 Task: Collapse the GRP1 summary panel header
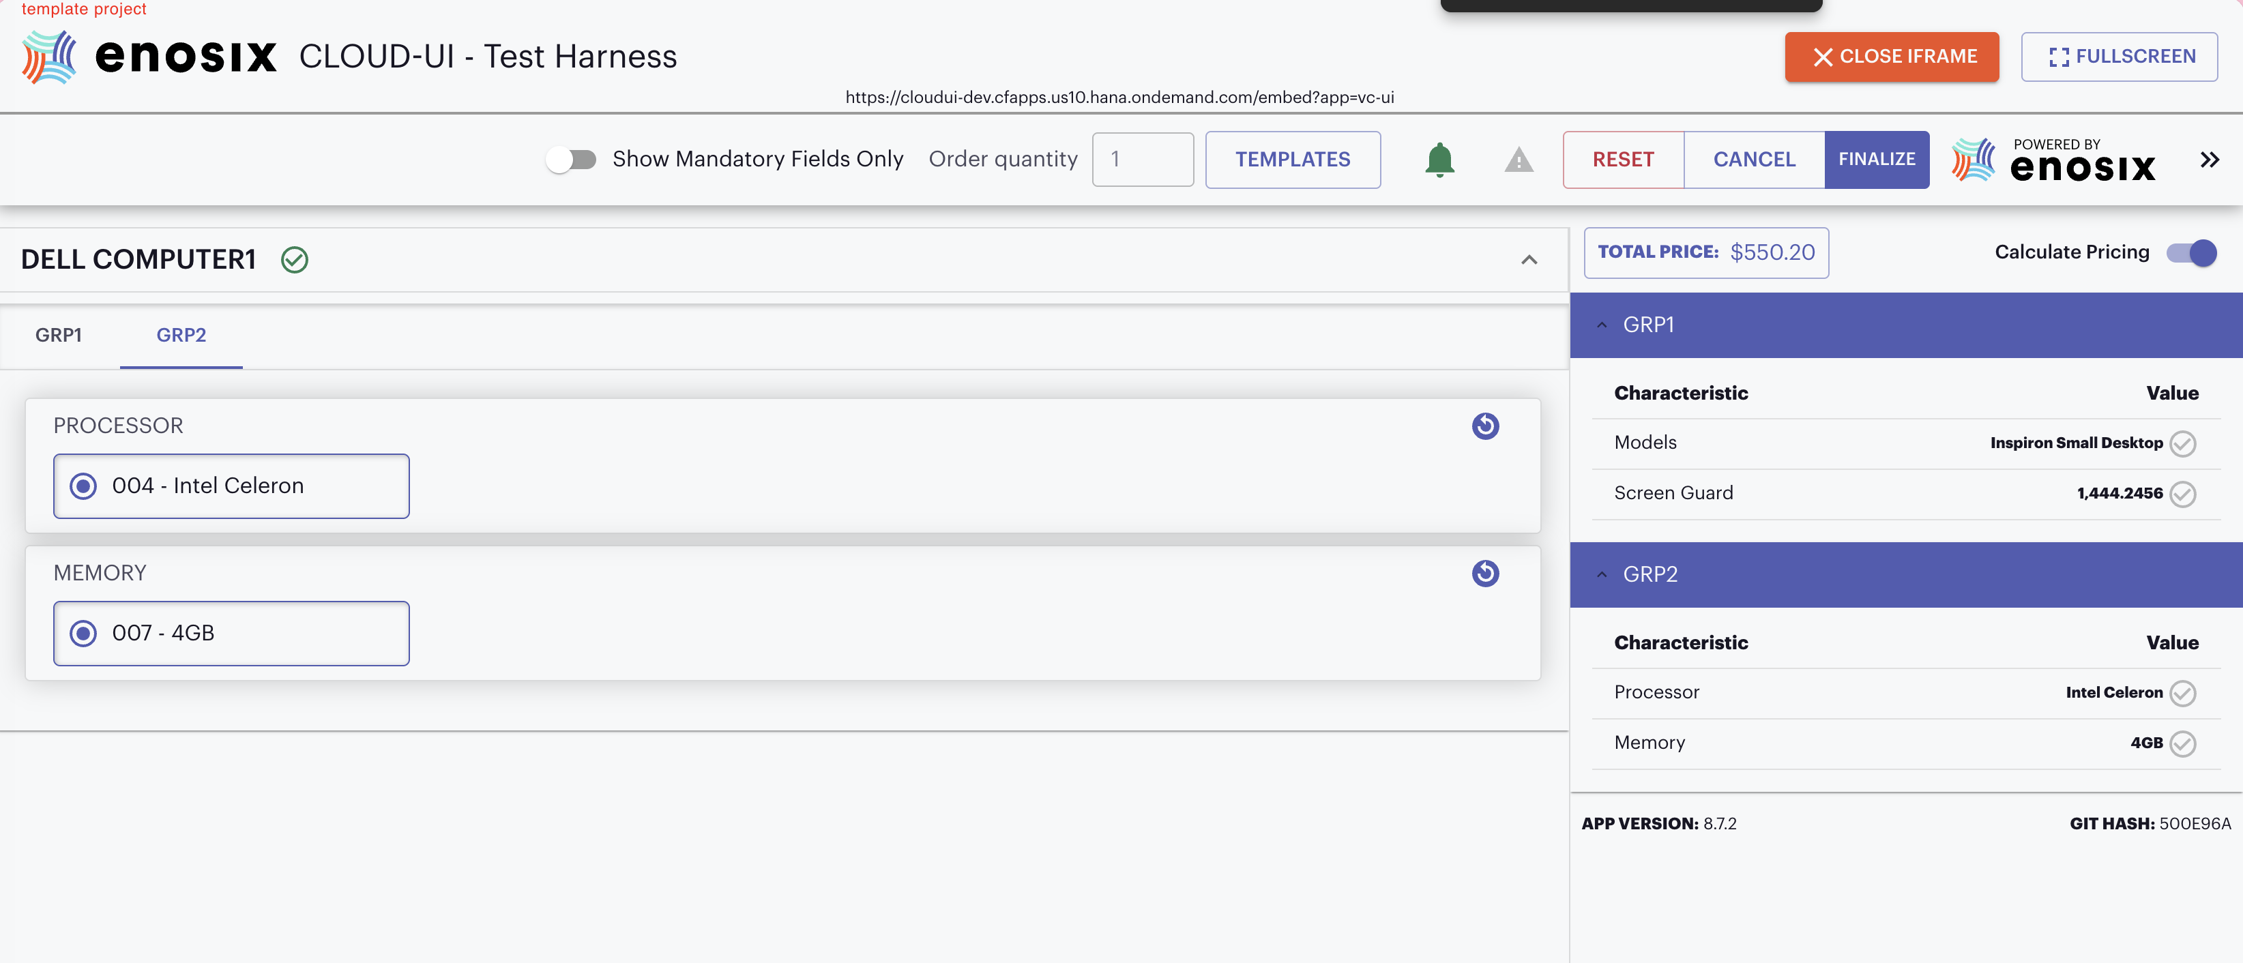click(1601, 325)
